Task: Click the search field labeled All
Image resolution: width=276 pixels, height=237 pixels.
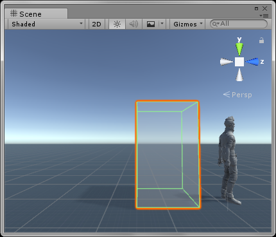Action: point(239,24)
